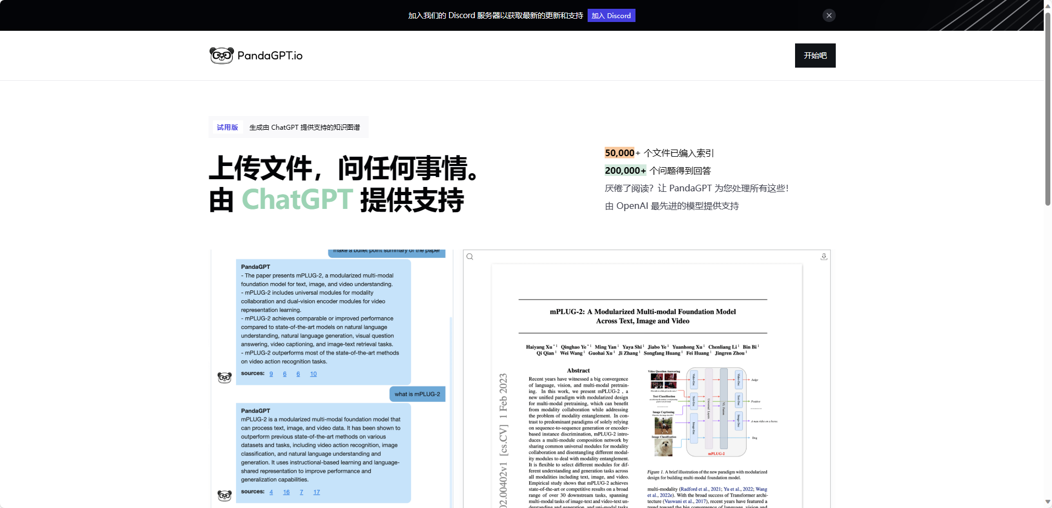
Task: Open the PandaGPT.io home link text
Action: pyautogui.click(x=270, y=56)
